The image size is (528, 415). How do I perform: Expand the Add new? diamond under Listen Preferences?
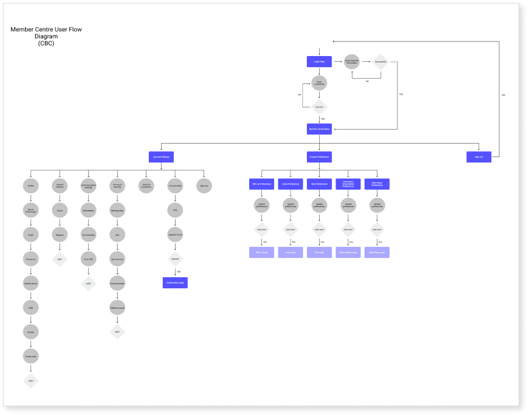pyautogui.click(x=290, y=230)
